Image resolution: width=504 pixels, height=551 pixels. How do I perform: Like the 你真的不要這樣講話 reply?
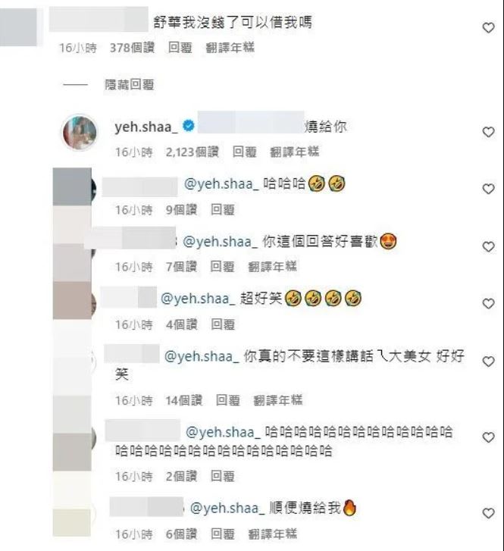coord(488,362)
